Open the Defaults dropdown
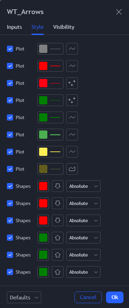Image resolution: width=129 pixels, height=308 pixels. tap(24, 297)
